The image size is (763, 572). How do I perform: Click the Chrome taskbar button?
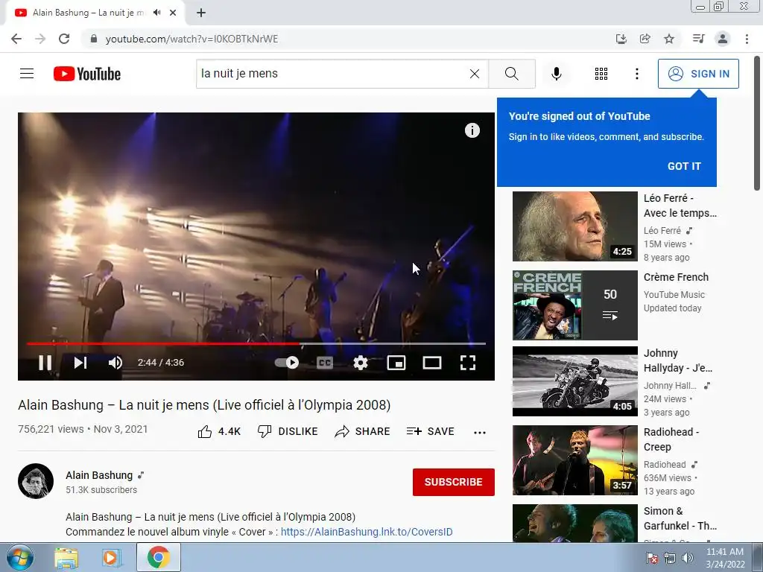click(x=159, y=557)
